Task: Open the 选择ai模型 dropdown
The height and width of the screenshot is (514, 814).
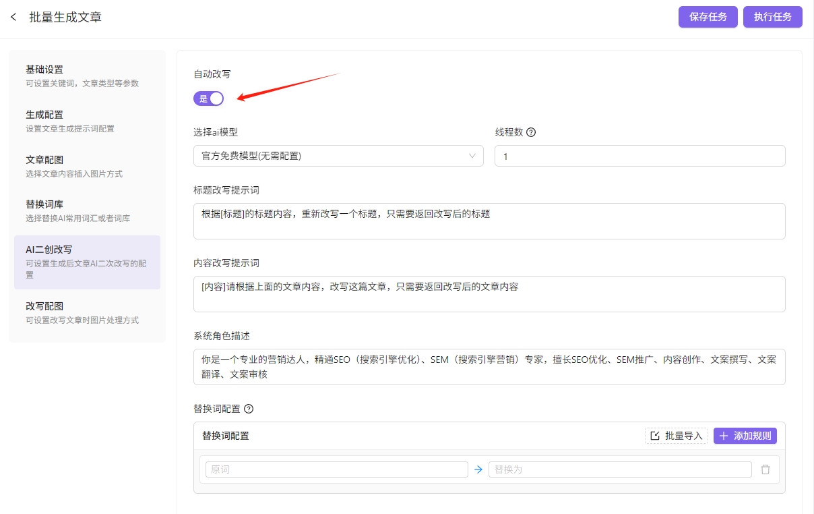Action: 338,156
